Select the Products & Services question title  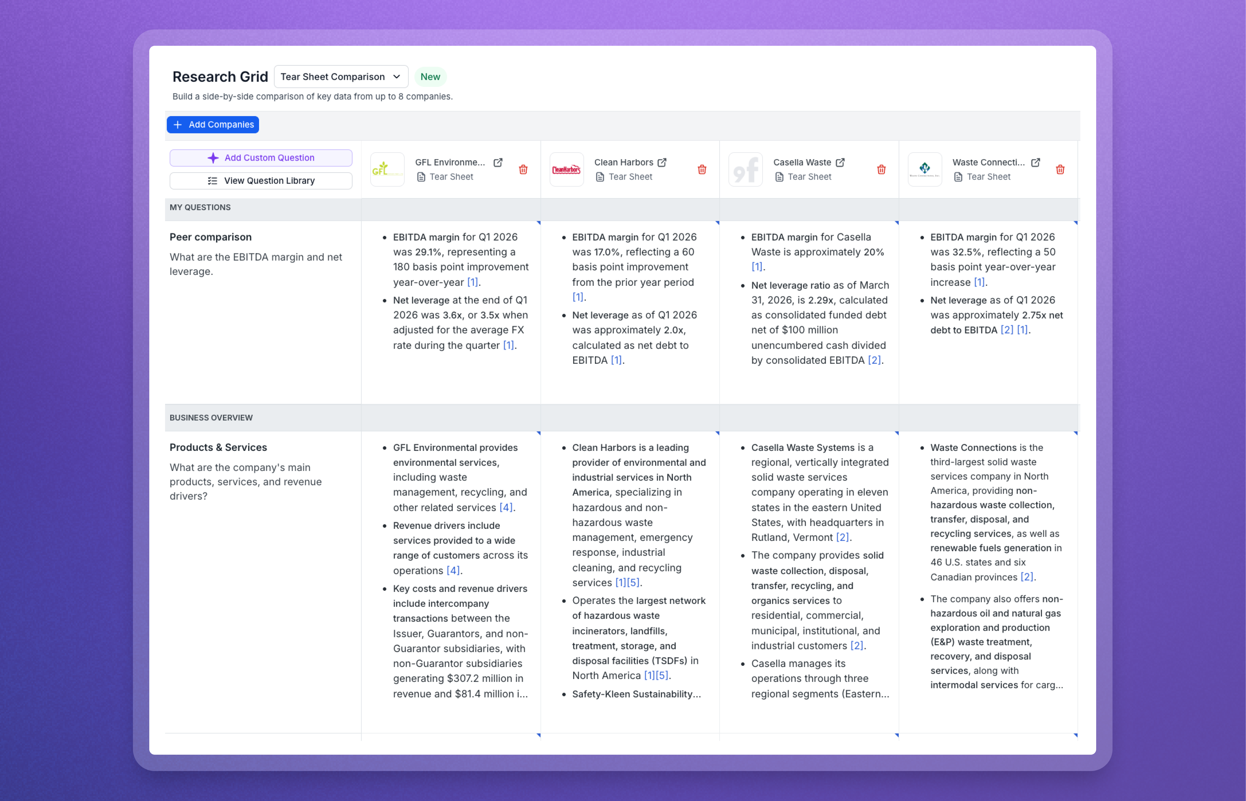[x=218, y=448]
